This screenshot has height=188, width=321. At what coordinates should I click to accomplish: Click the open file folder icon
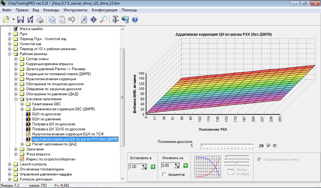[x=6, y=20]
